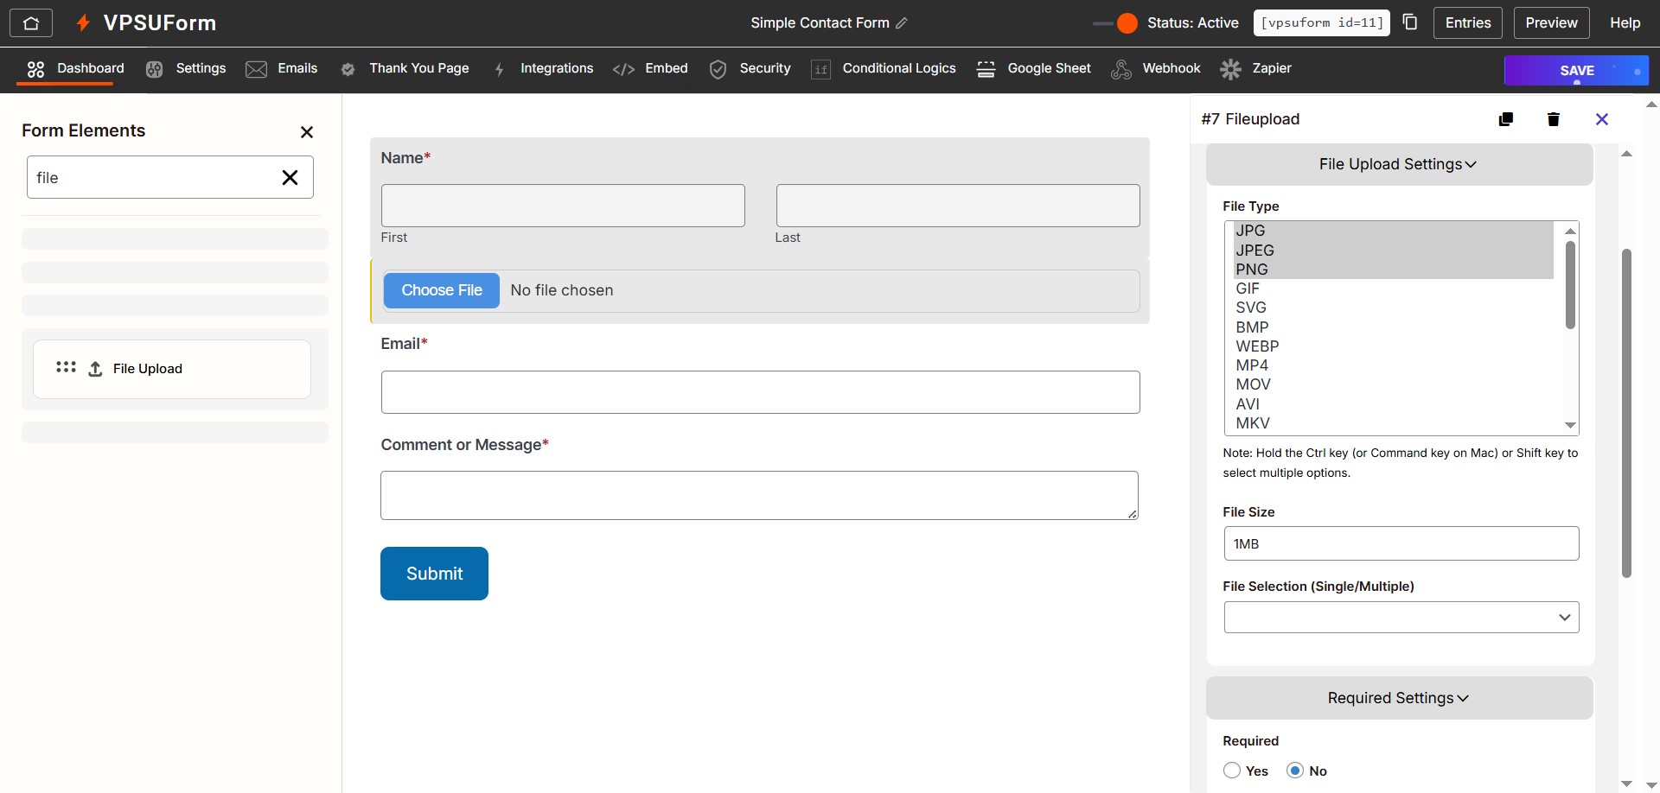The height and width of the screenshot is (793, 1660).
Task: Switch to the Thank You Page tab
Action: pos(419,69)
